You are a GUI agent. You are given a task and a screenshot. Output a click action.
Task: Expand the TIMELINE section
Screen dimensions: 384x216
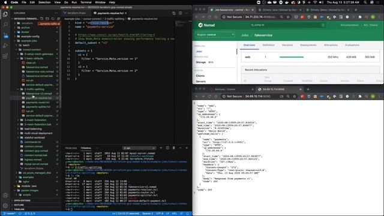pos(19,209)
